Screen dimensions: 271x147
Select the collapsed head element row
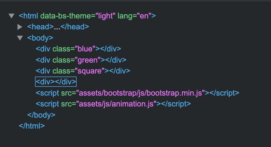pyautogui.click(x=58, y=27)
